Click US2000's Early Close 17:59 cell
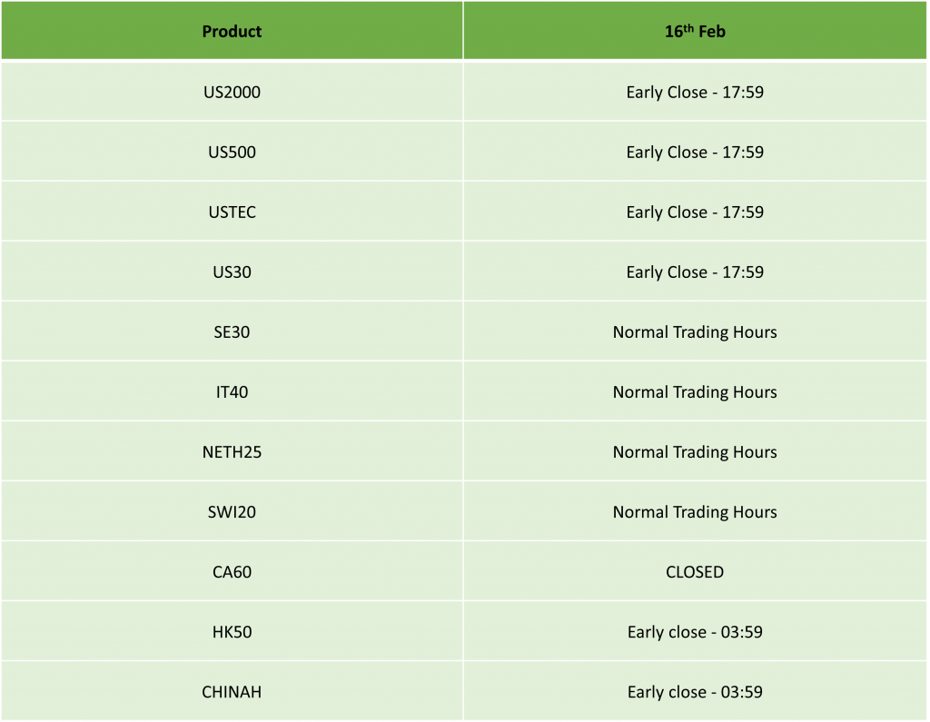Image resolution: width=930 pixels, height=722 pixels. coord(695,92)
